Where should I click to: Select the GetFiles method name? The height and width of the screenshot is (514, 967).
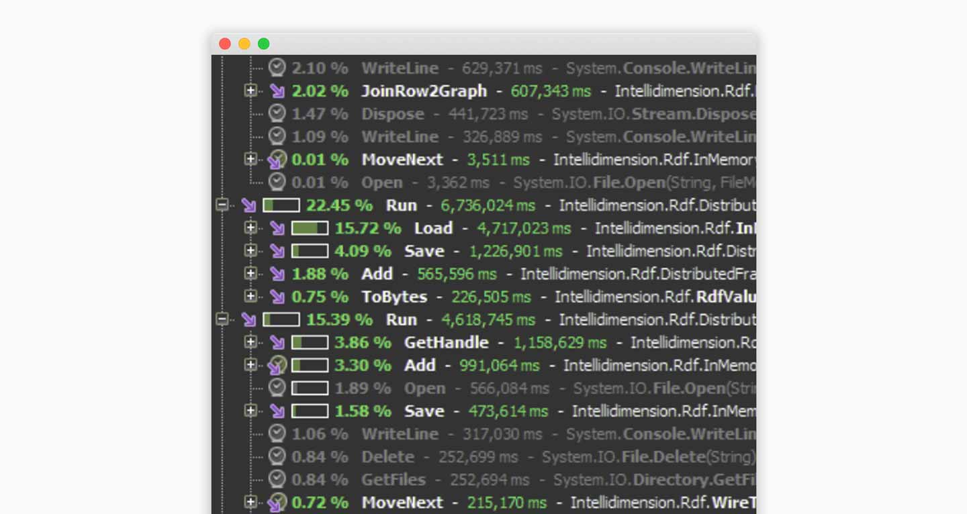tap(394, 479)
